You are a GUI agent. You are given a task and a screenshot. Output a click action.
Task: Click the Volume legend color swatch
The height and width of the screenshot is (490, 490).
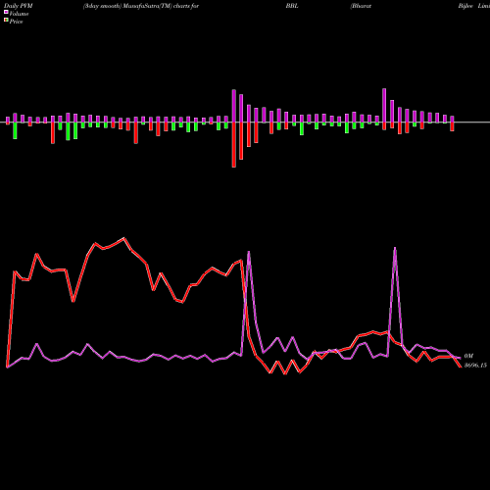6,13
